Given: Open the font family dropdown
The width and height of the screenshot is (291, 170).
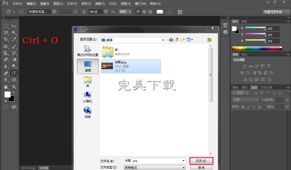Looking at the screenshot, I should tap(54, 12).
